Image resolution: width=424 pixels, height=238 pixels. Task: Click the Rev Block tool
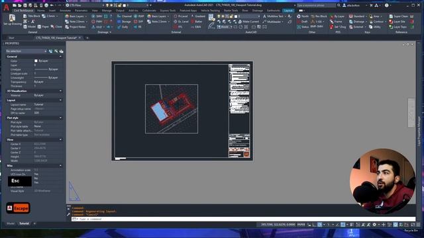click(x=319, y=16)
